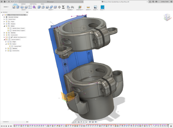The height and width of the screenshot is (128, 173).
Task: Collapse the top-level Bodies folder
Action: pos(4,26)
